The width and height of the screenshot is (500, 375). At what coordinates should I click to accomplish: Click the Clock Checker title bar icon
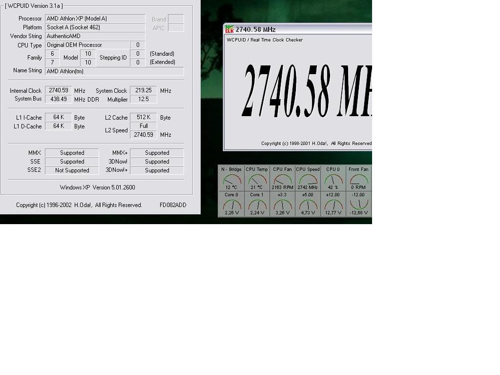click(229, 29)
